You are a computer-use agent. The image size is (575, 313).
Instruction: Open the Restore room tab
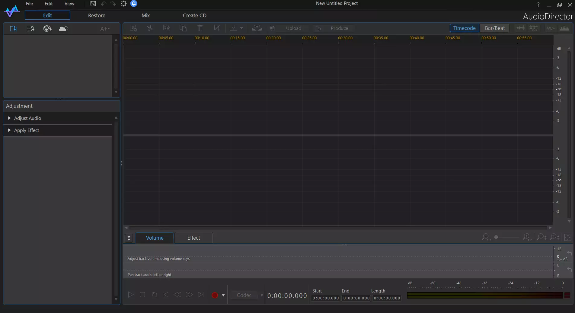point(97,15)
